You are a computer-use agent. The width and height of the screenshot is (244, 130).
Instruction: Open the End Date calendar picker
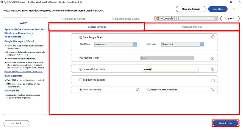[x=202, y=44]
